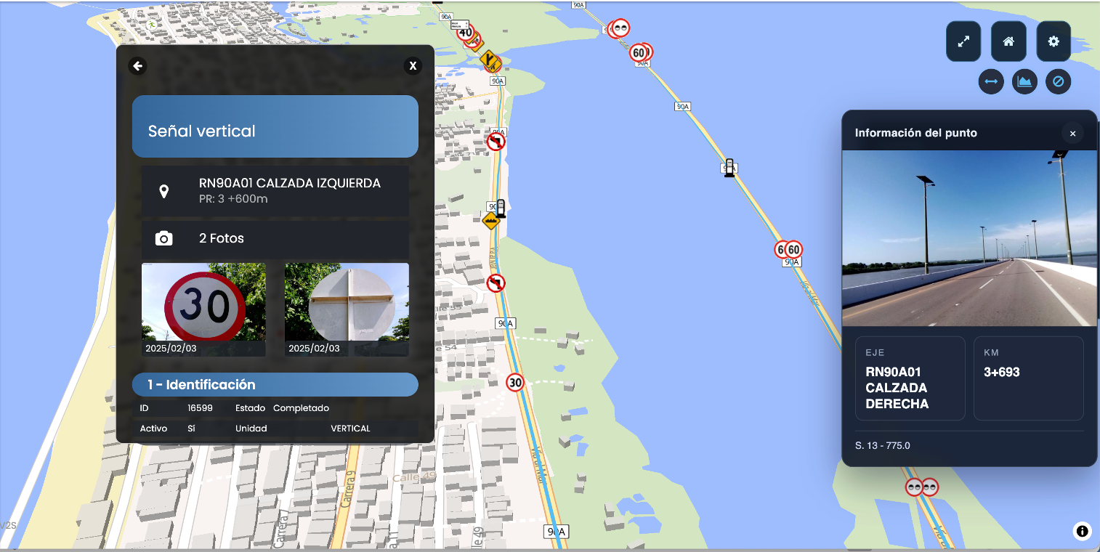Collapse the 1 - Identificación section
Image resolution: width=1100 pixels, height=552 pixels.
[x=275, y=385]
